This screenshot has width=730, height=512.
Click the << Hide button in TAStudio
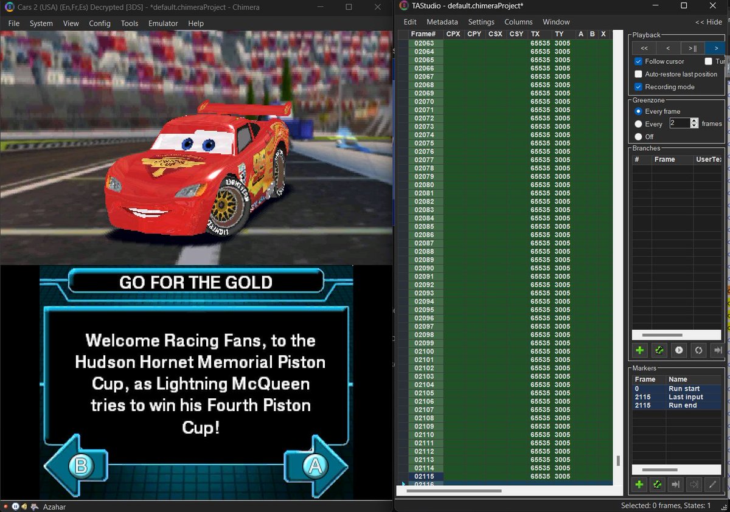[709, 22]
